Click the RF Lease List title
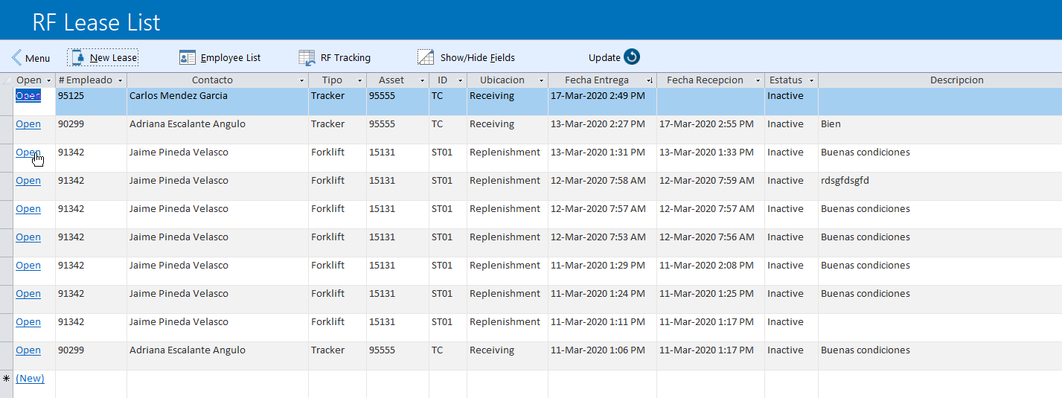 click(96, 22)
